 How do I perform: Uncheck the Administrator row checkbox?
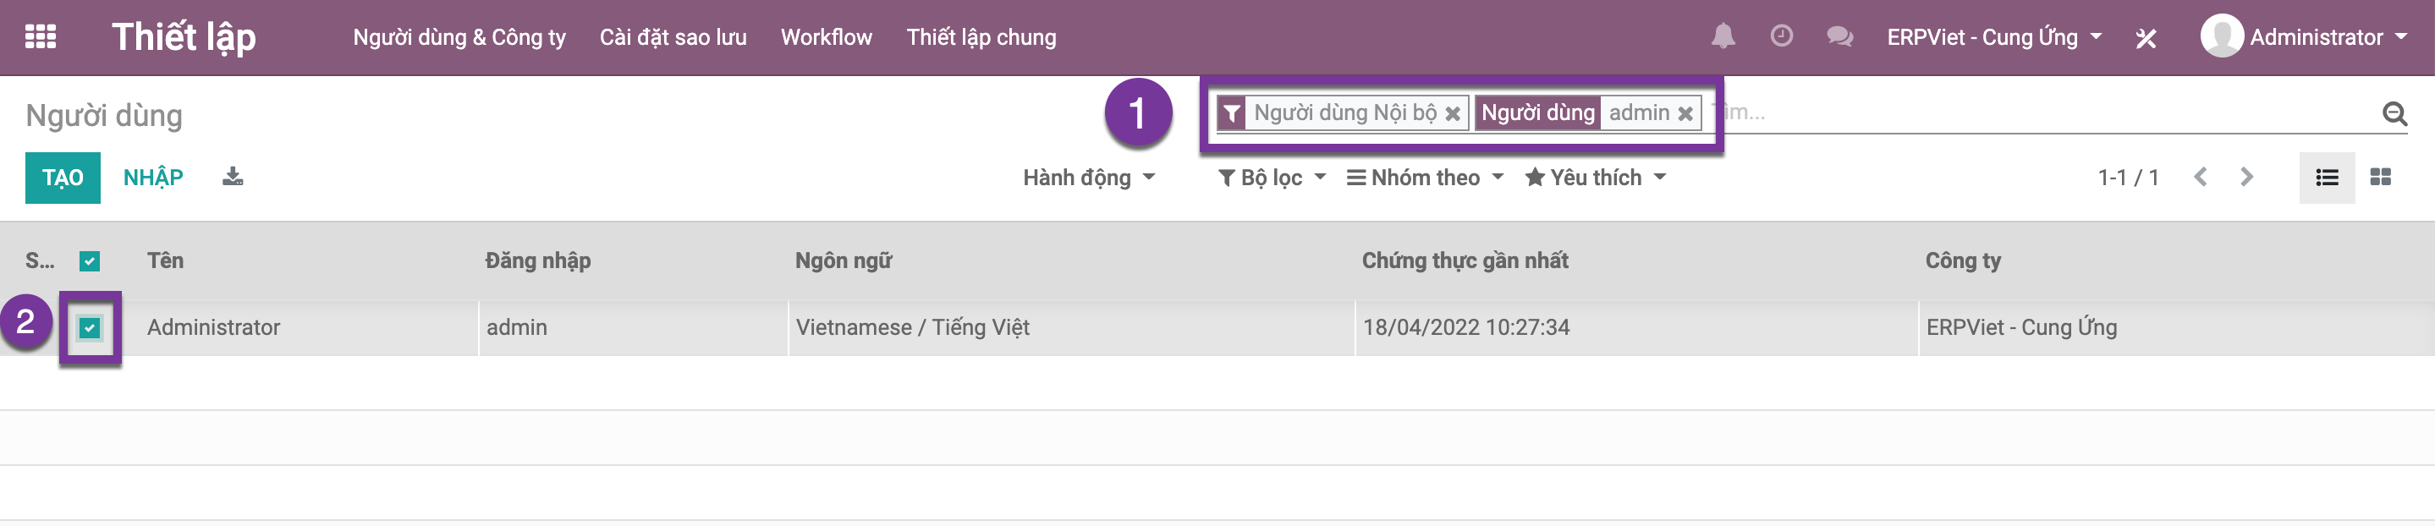[90, 327]
